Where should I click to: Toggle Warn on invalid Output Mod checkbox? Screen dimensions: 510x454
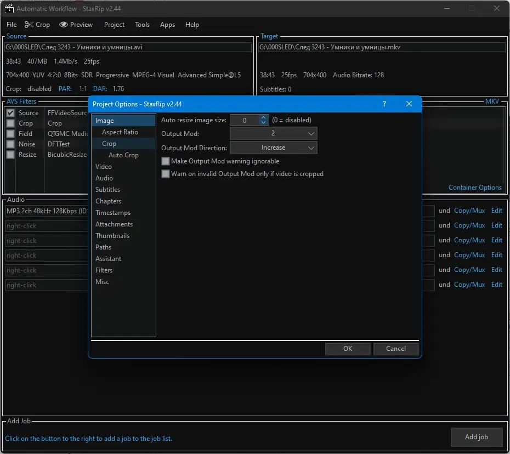coord(166,174)
